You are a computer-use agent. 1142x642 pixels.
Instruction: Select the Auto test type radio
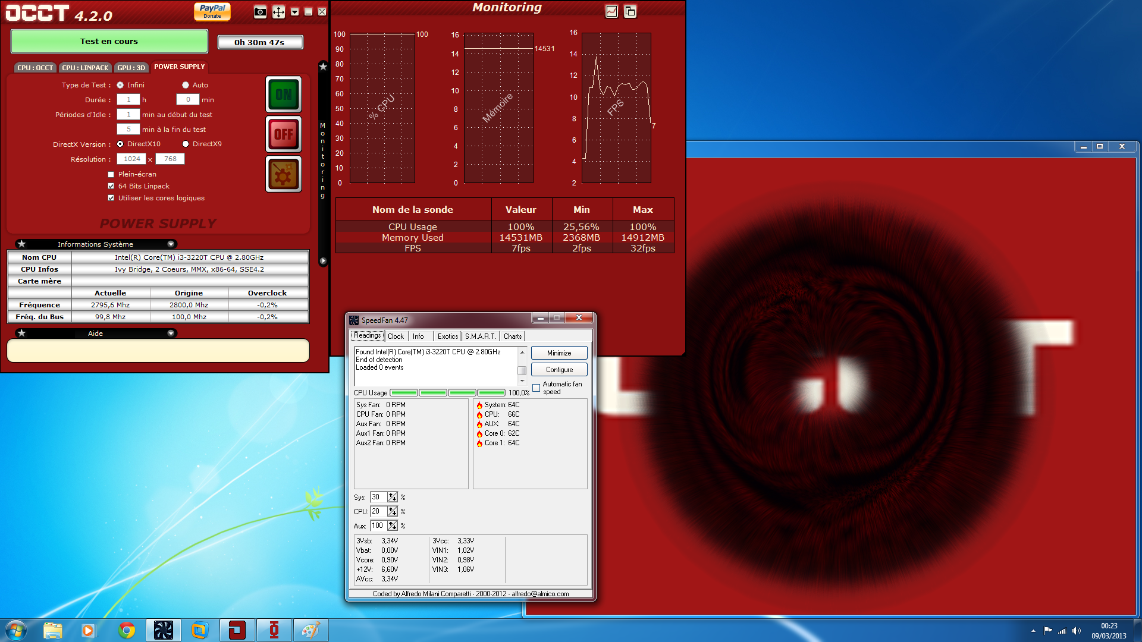coord(186,85)
